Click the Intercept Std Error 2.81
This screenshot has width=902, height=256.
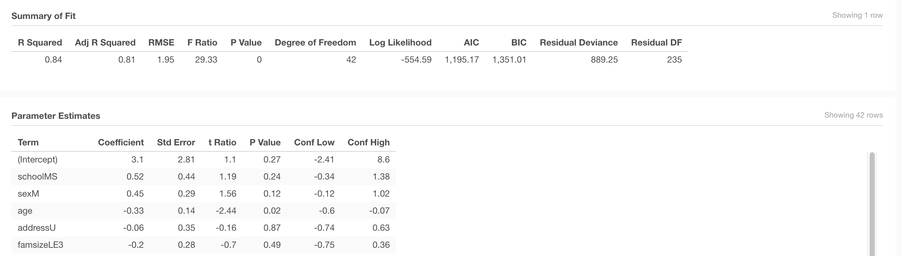pos(186,160)
